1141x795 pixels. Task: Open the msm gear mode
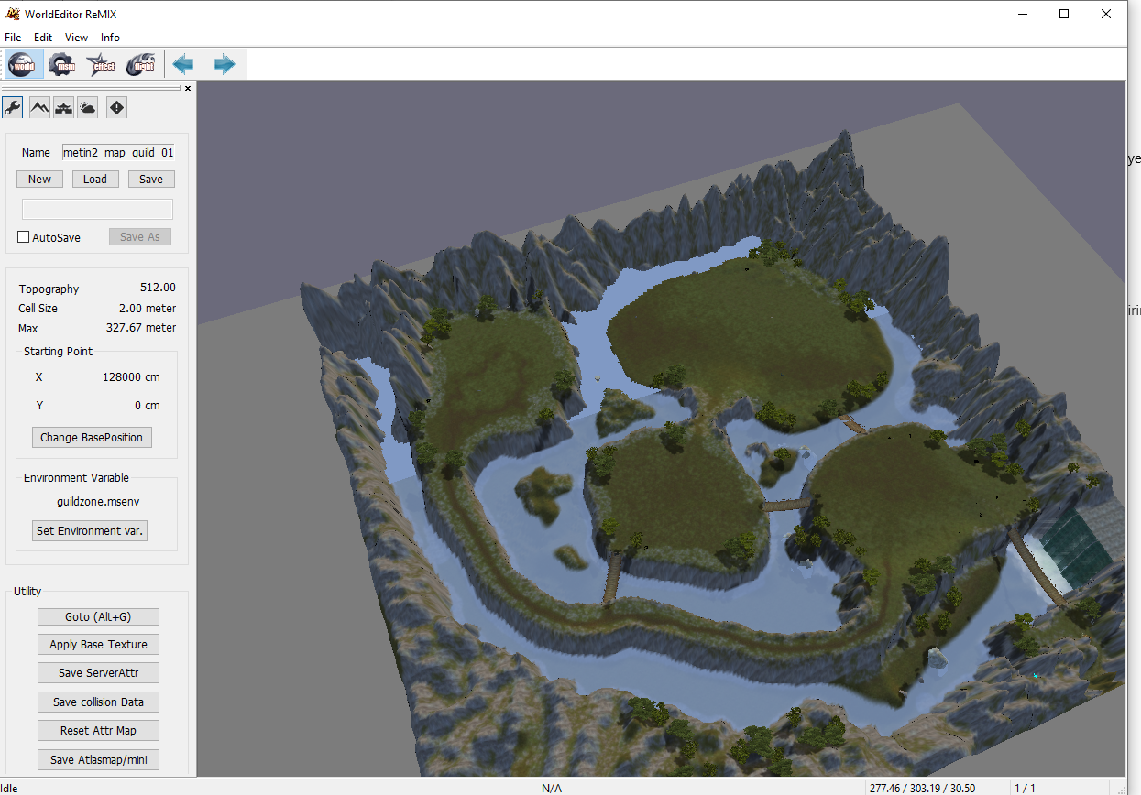click(x=62, y=64)
